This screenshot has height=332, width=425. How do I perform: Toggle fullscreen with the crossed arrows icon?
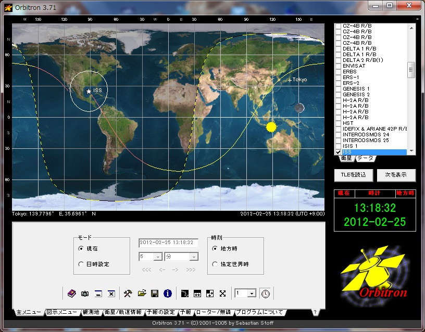click(222, 293)
